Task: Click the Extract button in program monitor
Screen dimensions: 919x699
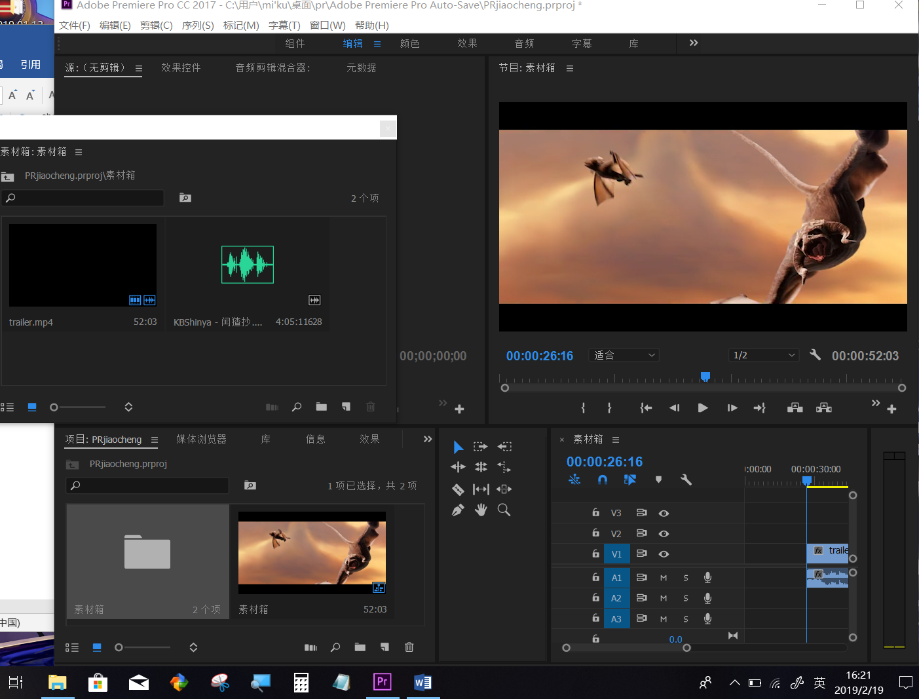Action: point(824,407)
